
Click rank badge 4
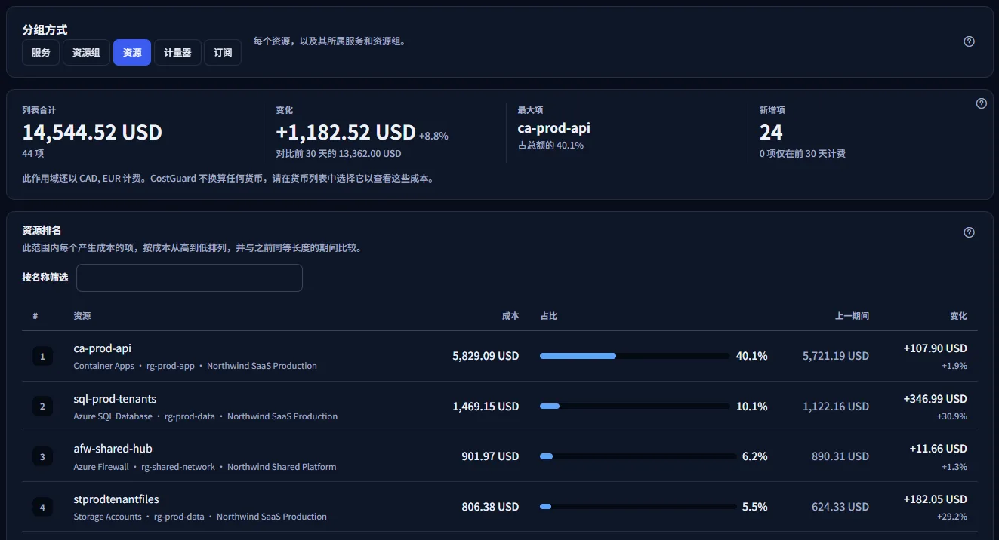coord(42,507)
